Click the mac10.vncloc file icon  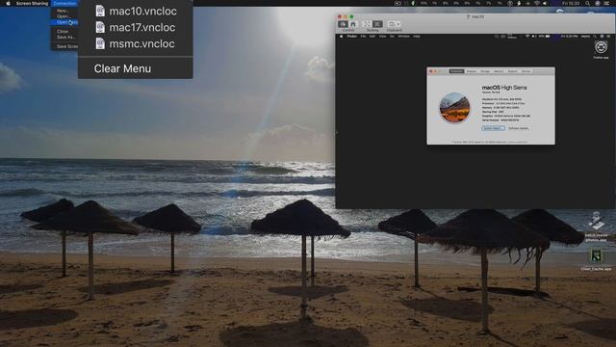click(x=100, y=11)
